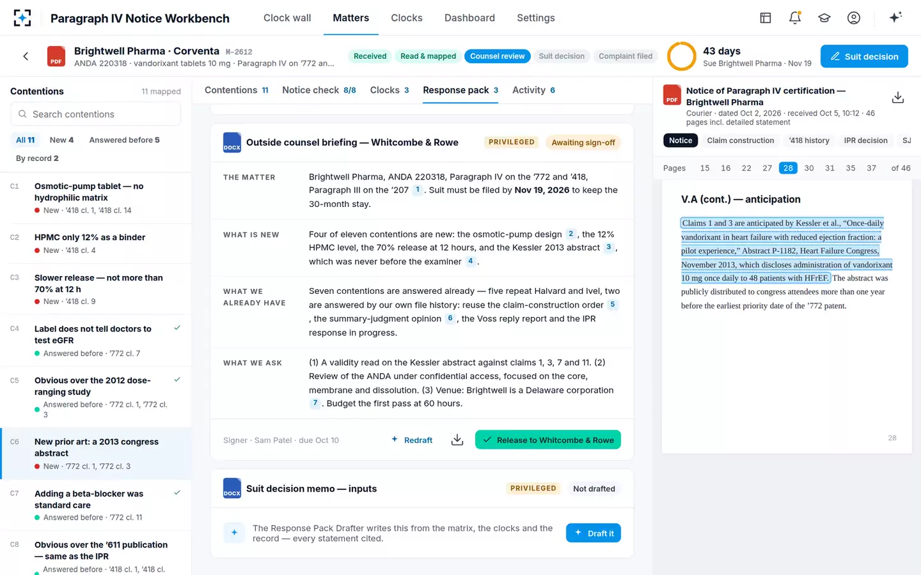Viewport: 921px width, 575px height.
Task: Click Draft it for the suit decision memo
Action: [x=594, y=533]
